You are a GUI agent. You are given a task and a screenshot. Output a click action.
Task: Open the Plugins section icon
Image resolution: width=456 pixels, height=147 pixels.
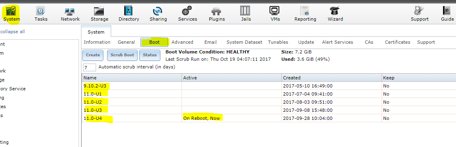pyautogui.click(x=217, y=12)
